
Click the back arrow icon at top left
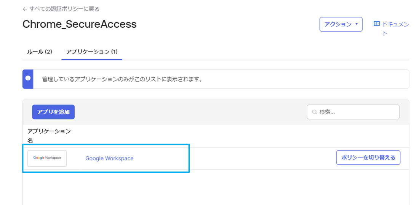(x=25, y=9)
